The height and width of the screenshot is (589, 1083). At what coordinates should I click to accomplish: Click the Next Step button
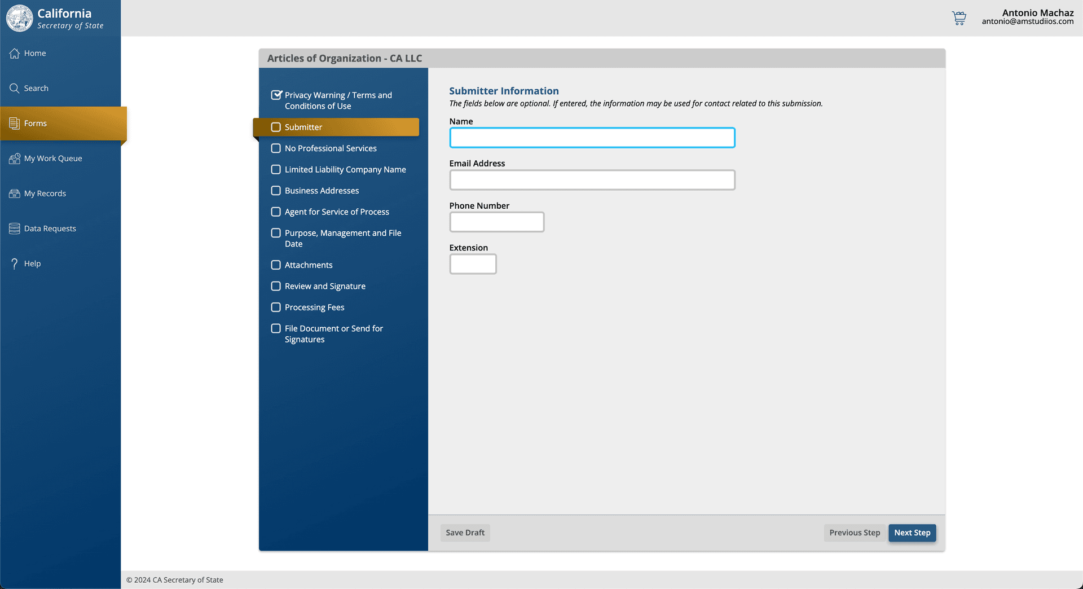tap(912, 533)
